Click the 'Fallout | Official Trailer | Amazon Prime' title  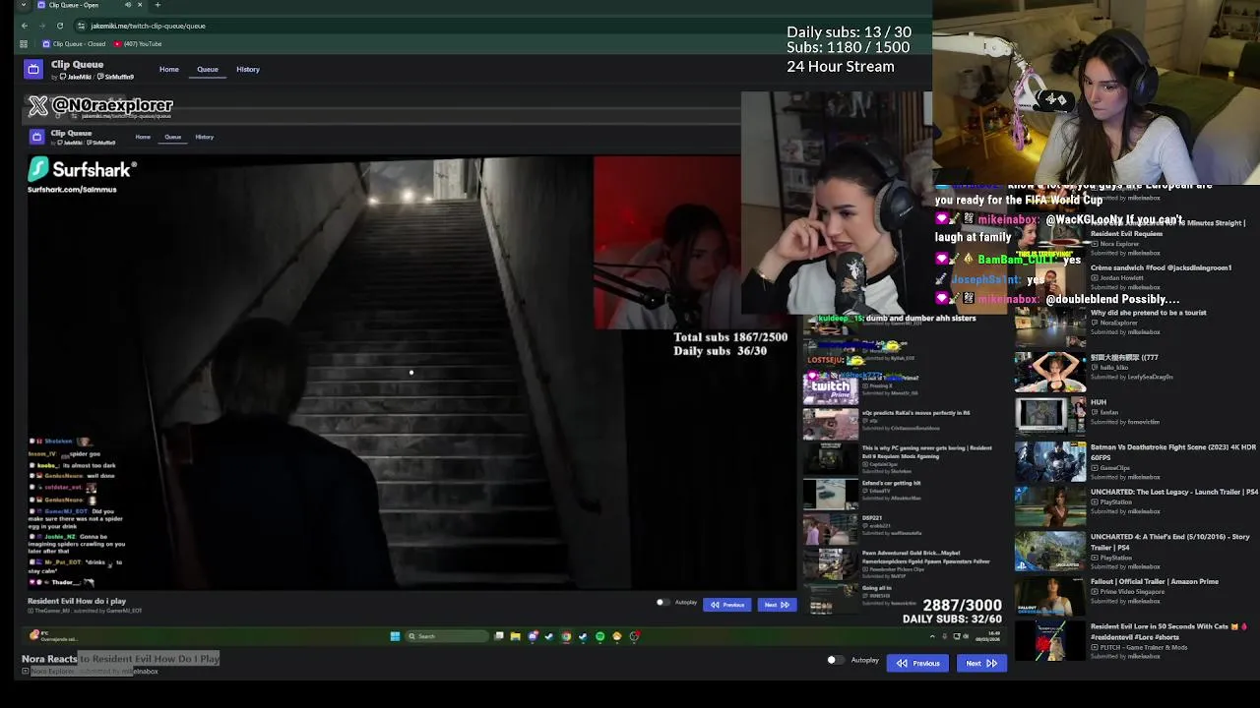click(x=1155, y=581)
